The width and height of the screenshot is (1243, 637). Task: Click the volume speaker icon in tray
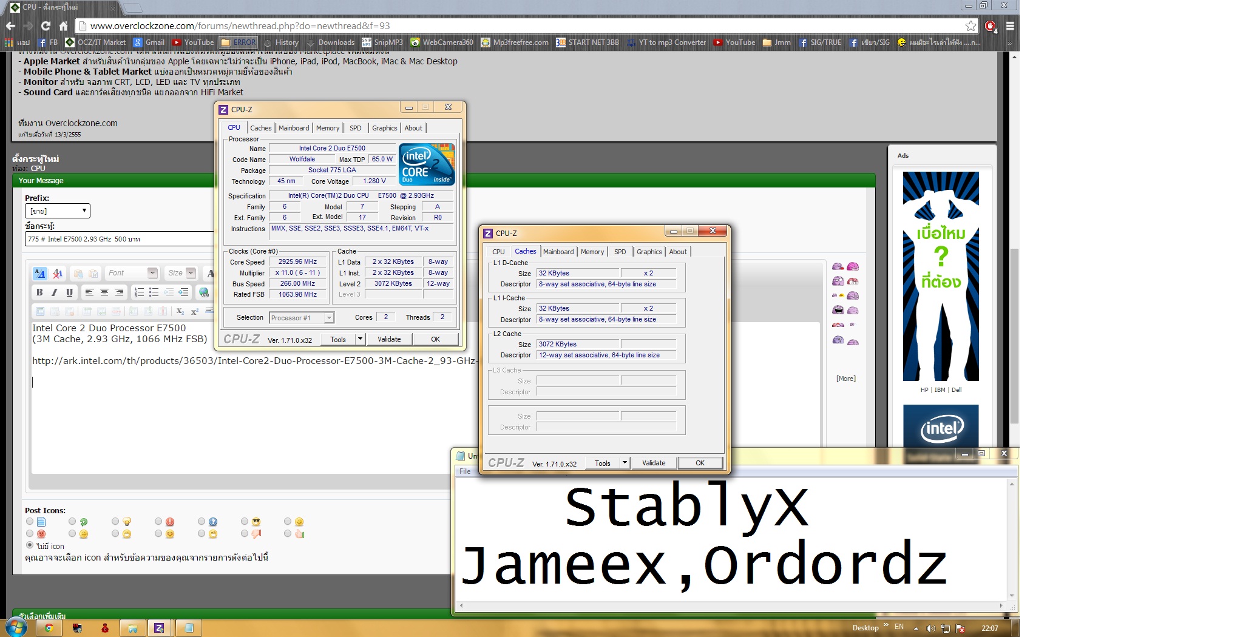pyautogui.click(x=931, y=628)
